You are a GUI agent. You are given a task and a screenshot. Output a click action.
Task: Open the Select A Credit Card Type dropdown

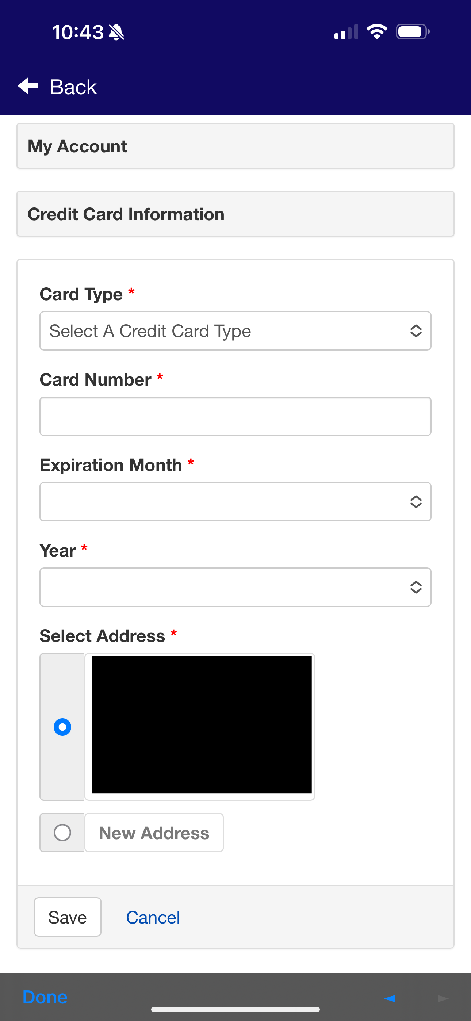pos(235,331)
